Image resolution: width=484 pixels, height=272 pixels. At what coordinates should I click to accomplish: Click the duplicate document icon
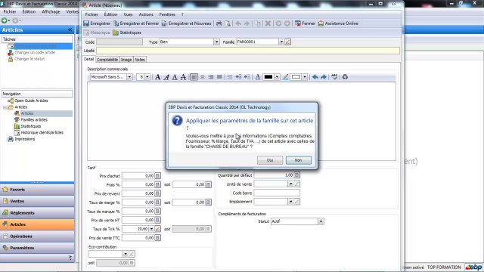[257, 23]
